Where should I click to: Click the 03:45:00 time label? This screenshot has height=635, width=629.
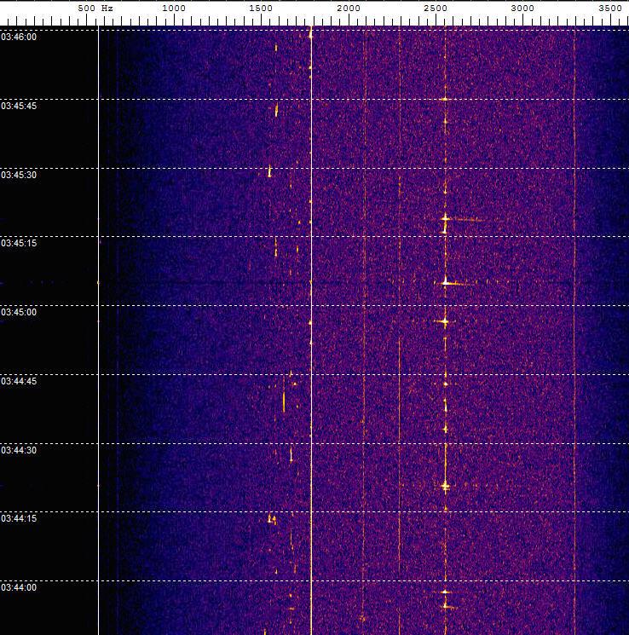point(19,312)
